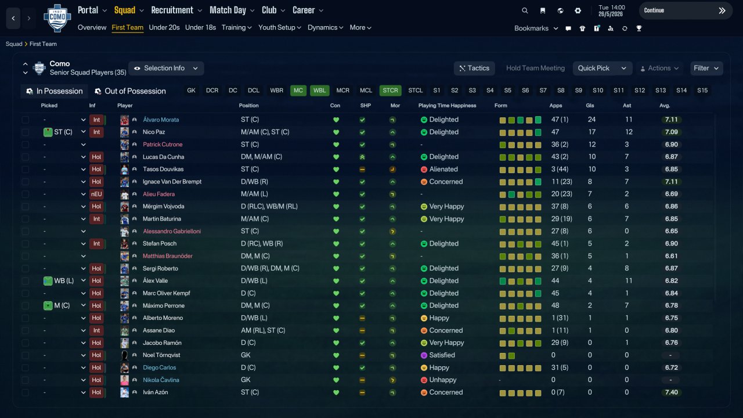Tick the checkbox for Patrick Cutrone

coord(25,145)
